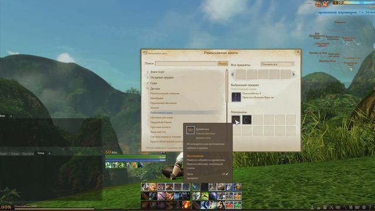
Task: Collapse the Детали category
Action: (148, 89)
